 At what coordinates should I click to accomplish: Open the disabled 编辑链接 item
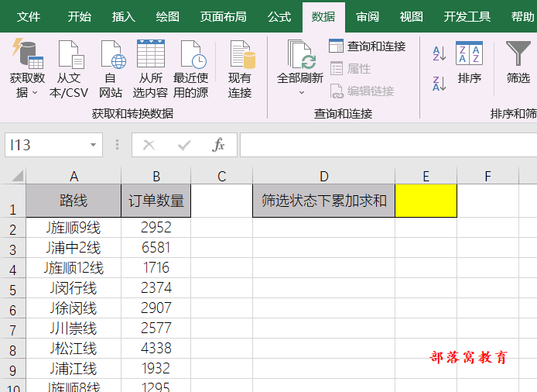coord(361,91)
